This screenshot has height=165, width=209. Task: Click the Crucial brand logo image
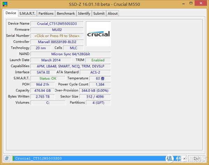click(x=98, y=34)
